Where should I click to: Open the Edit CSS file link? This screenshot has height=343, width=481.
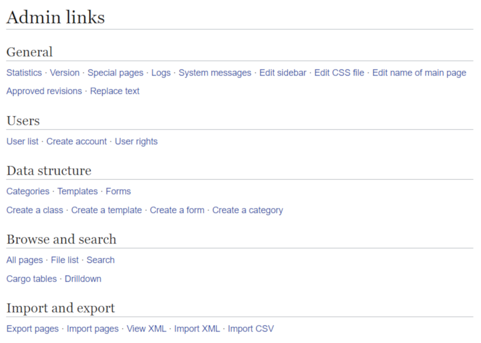pyautogui.click(x=339, y=73)
